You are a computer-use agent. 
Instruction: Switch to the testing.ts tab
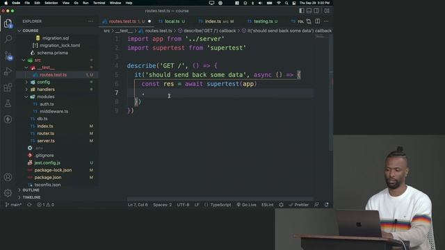pos(263,22)
